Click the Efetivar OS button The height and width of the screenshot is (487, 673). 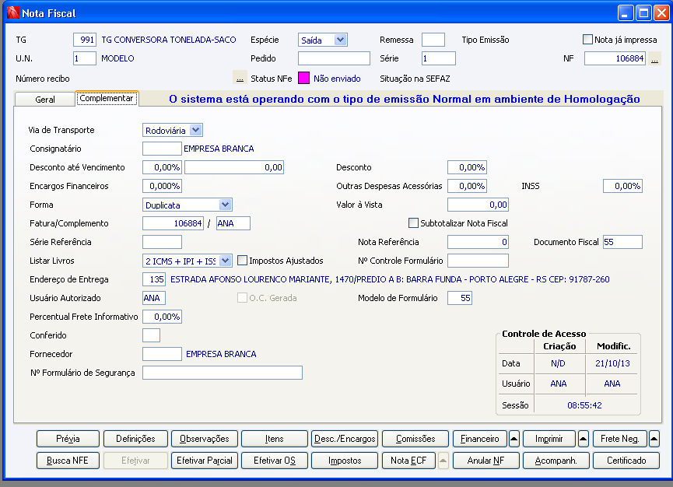(x=275, y=461)
